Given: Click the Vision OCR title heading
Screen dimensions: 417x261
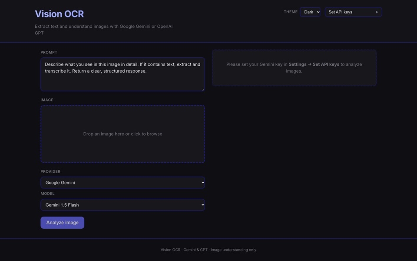Looking at the screenshot, I should pos(60,14).
